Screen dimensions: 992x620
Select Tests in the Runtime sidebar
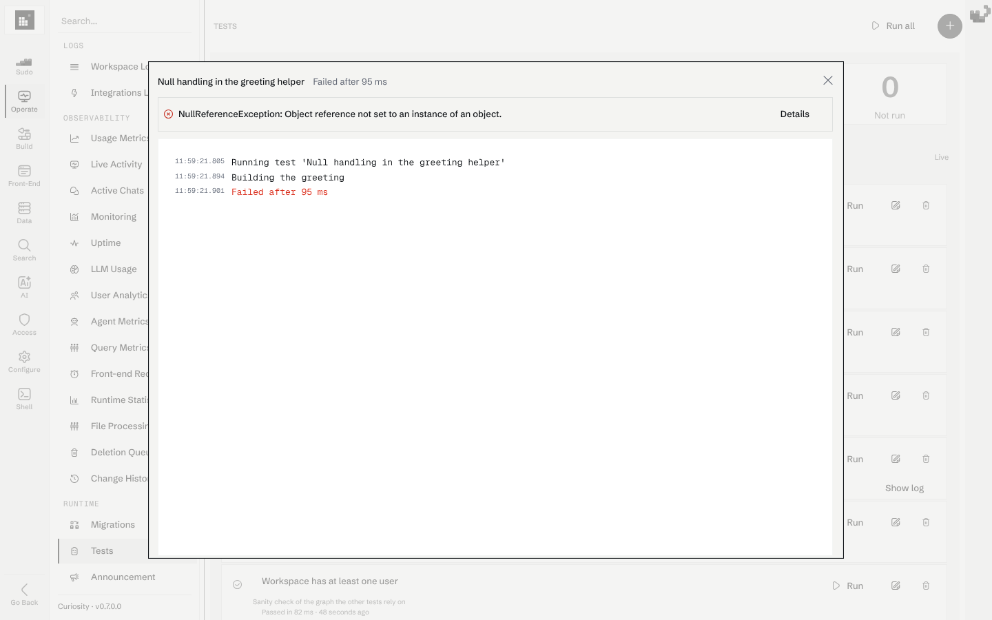(x=103, y=551)
